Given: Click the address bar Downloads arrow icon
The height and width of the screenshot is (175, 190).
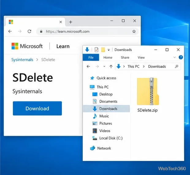Looking at the screenshot, I should coord(119,66).
